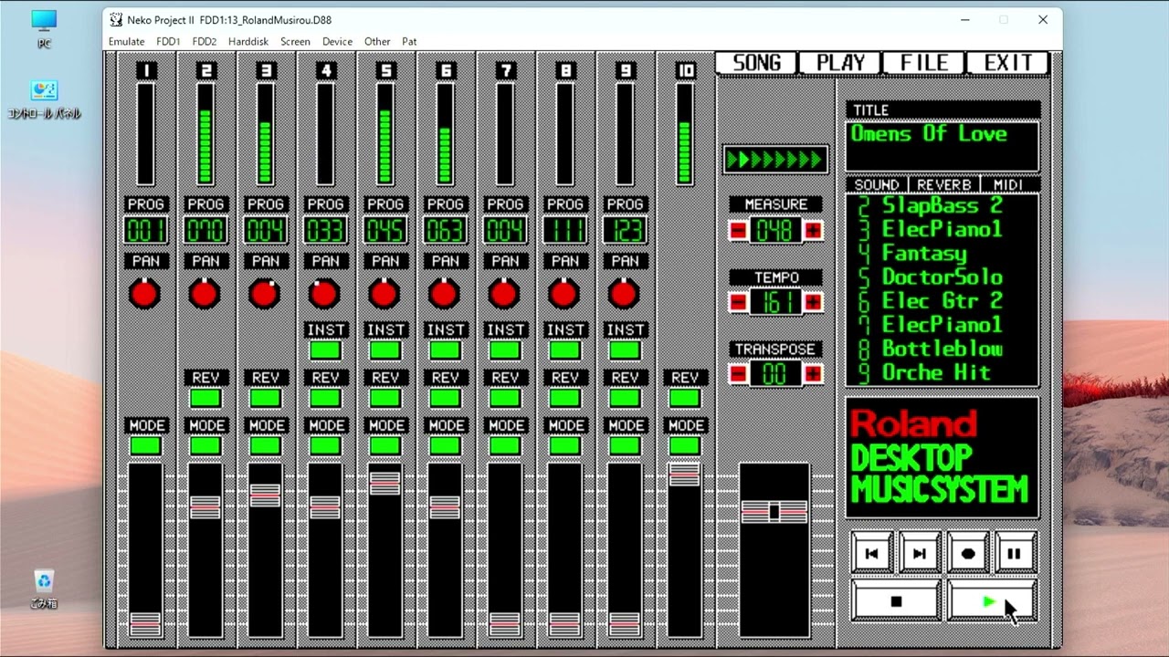
Task: Toggle INST on channel 4
Action: (325, 349)
